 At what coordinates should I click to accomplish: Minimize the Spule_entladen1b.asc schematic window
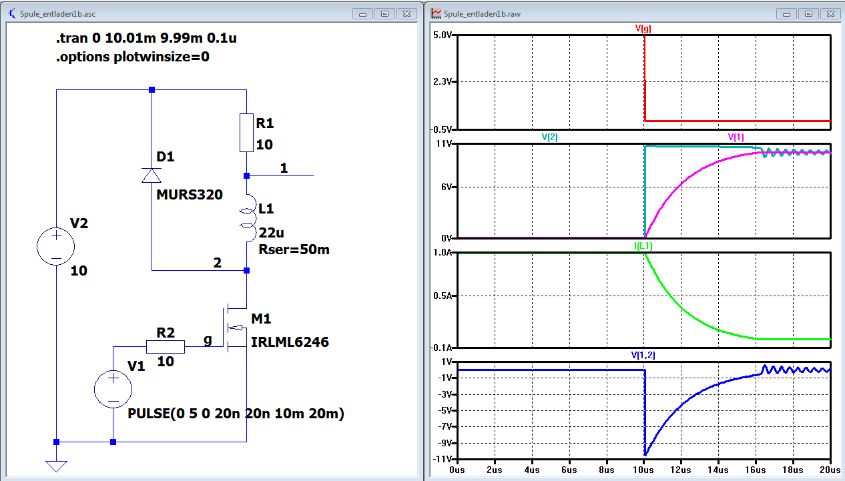(363, 13)
